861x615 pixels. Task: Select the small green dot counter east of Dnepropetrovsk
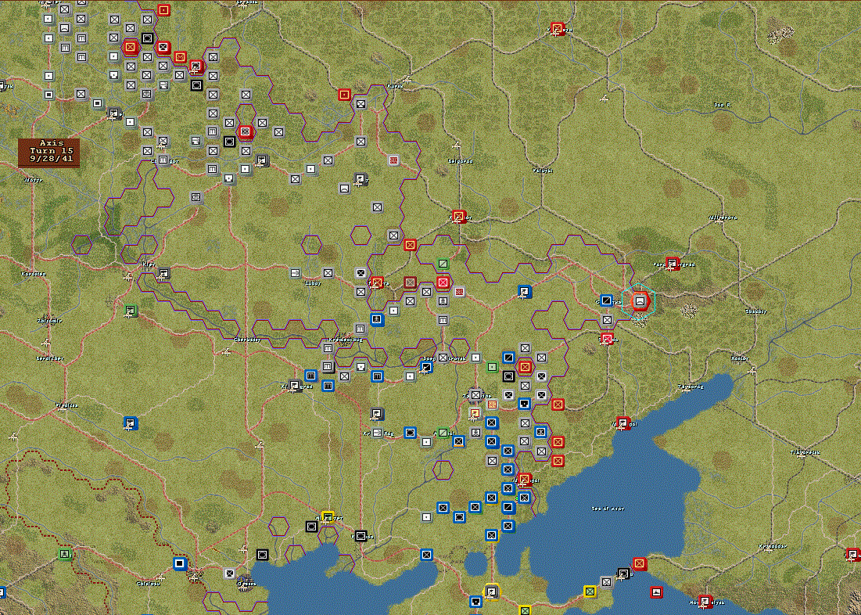click(x=493, y=367)
